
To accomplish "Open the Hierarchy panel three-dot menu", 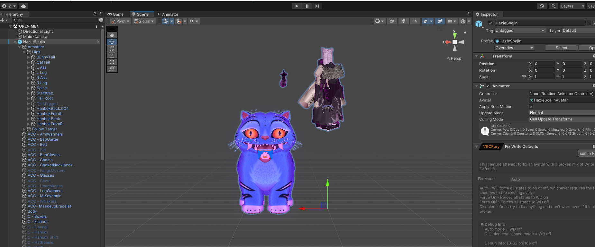I will coord(100,14).
